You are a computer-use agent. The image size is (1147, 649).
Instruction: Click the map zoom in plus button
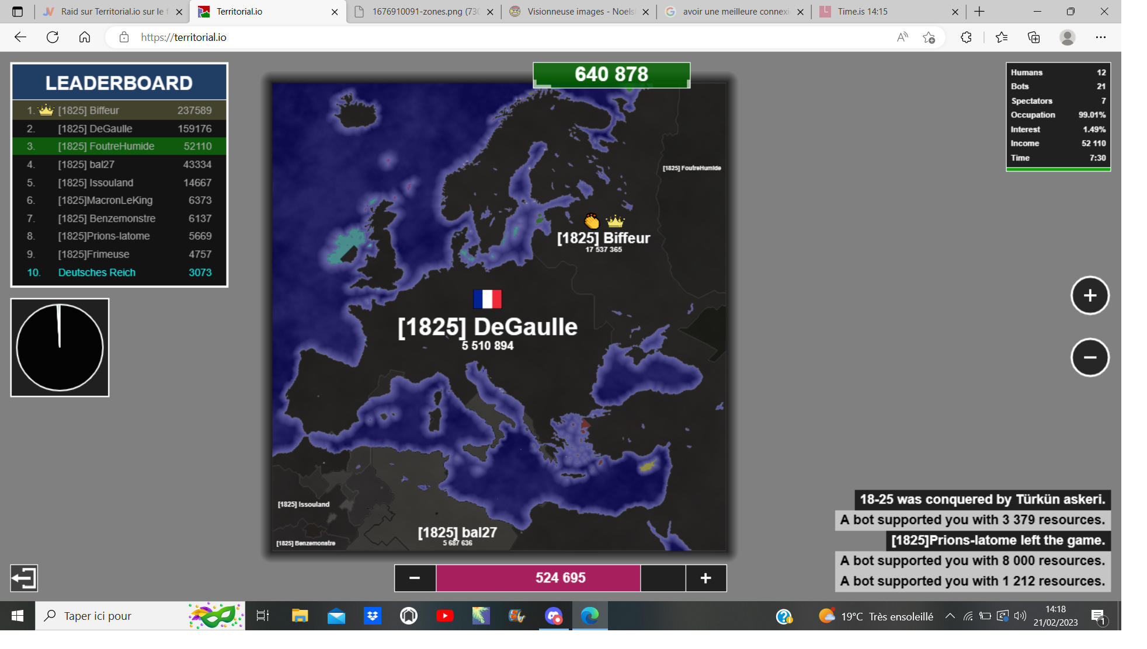(1089, 295)
